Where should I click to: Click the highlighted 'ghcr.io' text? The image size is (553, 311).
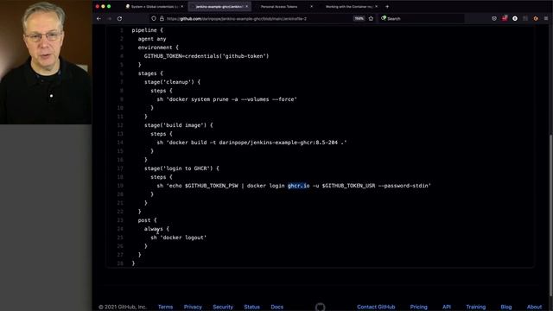click(x=298, y=186)
